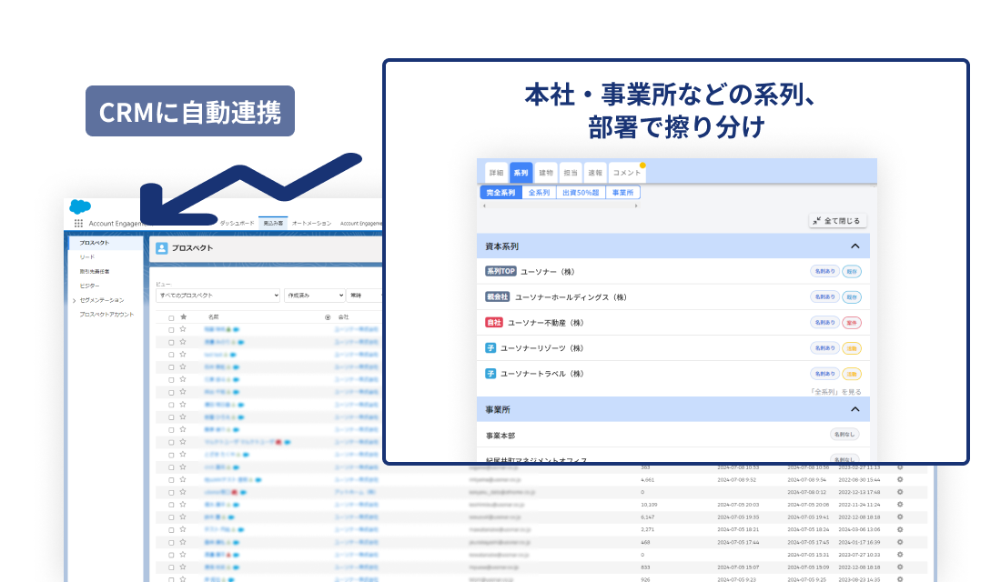Image resolution: width=1001 pixels, height=582 pixels.
Task: Switch to the 速報 tab
Action: tap(595, 172)
